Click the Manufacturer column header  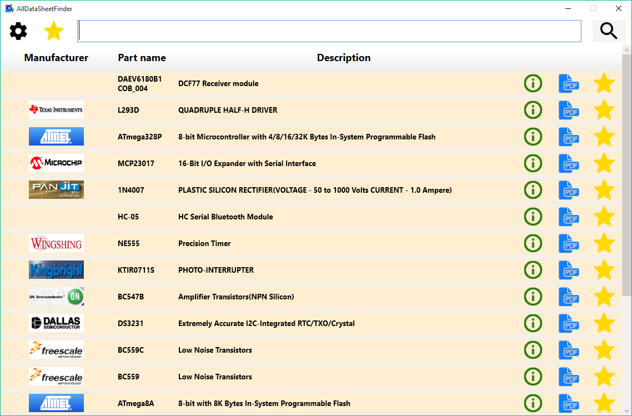(x=56, y=58)
